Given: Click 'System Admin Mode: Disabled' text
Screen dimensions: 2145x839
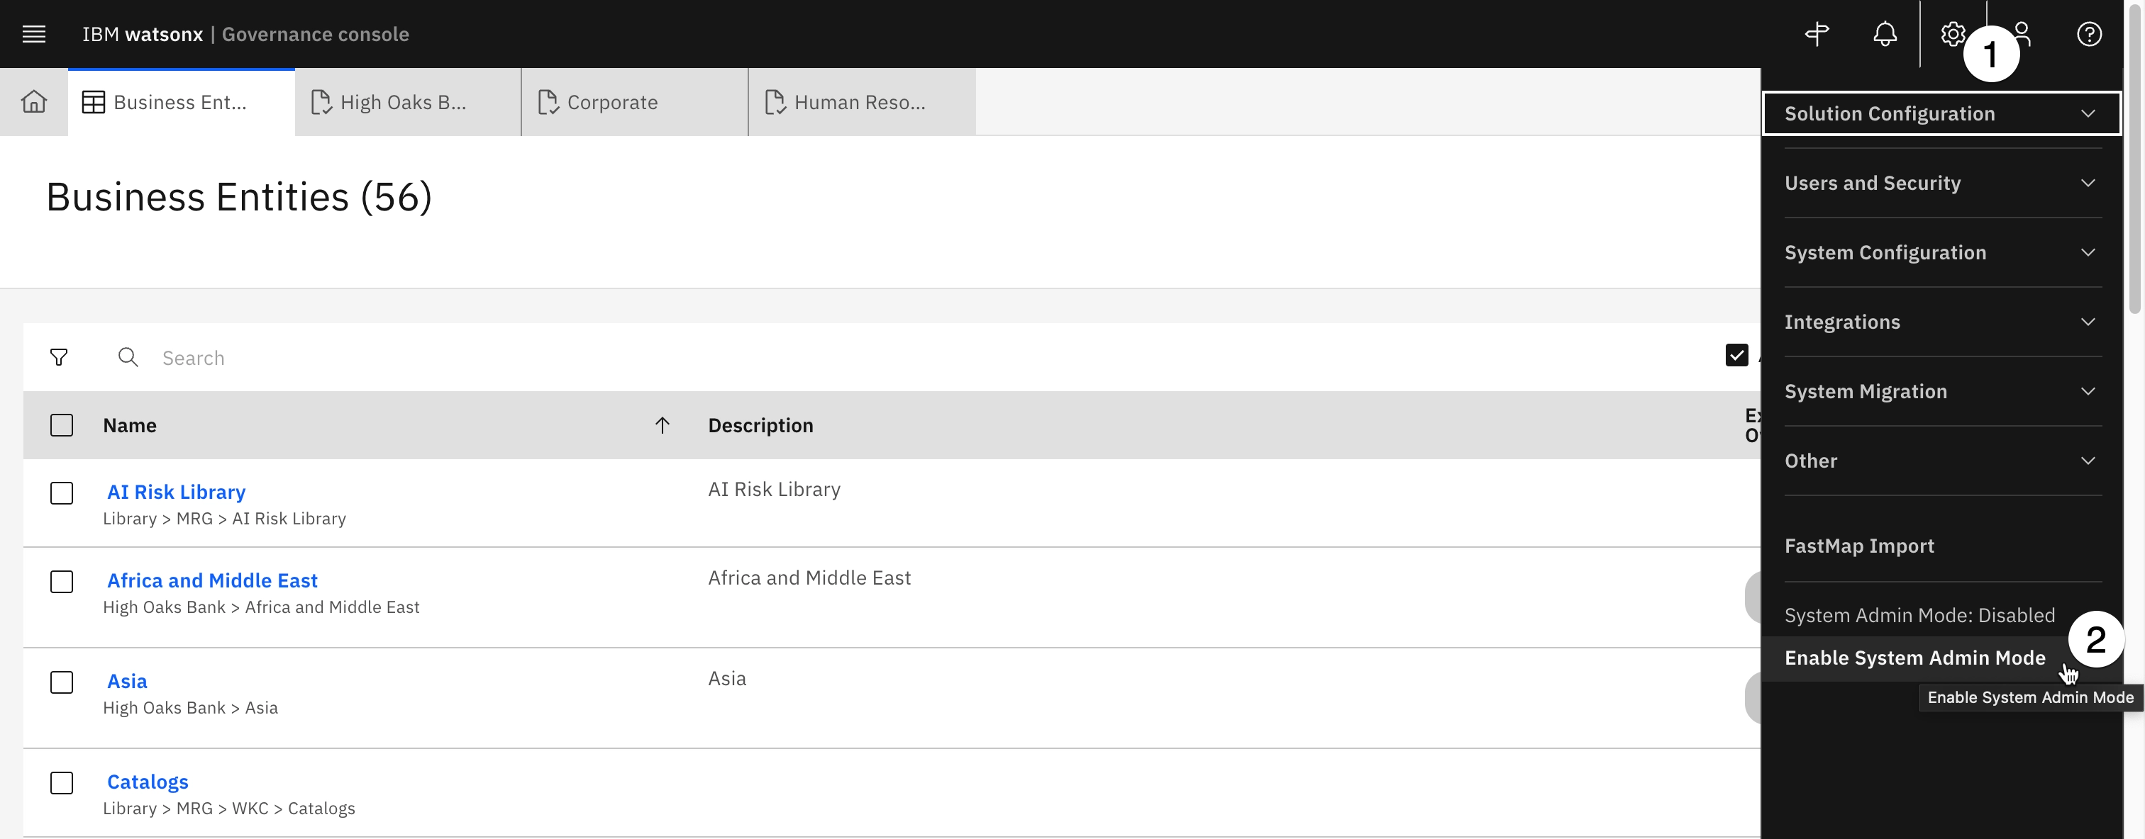Looking at the screenshot, I should (x=1919, y=615).
